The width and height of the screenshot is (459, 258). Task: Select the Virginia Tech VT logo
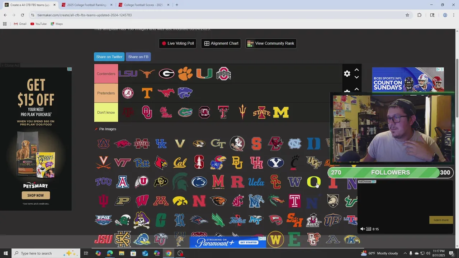click(x=122, y=163)
